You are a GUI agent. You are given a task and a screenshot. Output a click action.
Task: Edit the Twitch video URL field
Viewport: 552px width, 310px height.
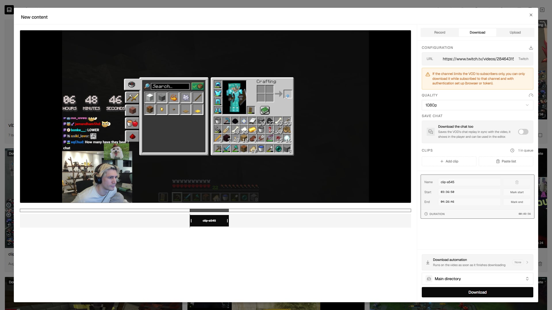(478, 59)
